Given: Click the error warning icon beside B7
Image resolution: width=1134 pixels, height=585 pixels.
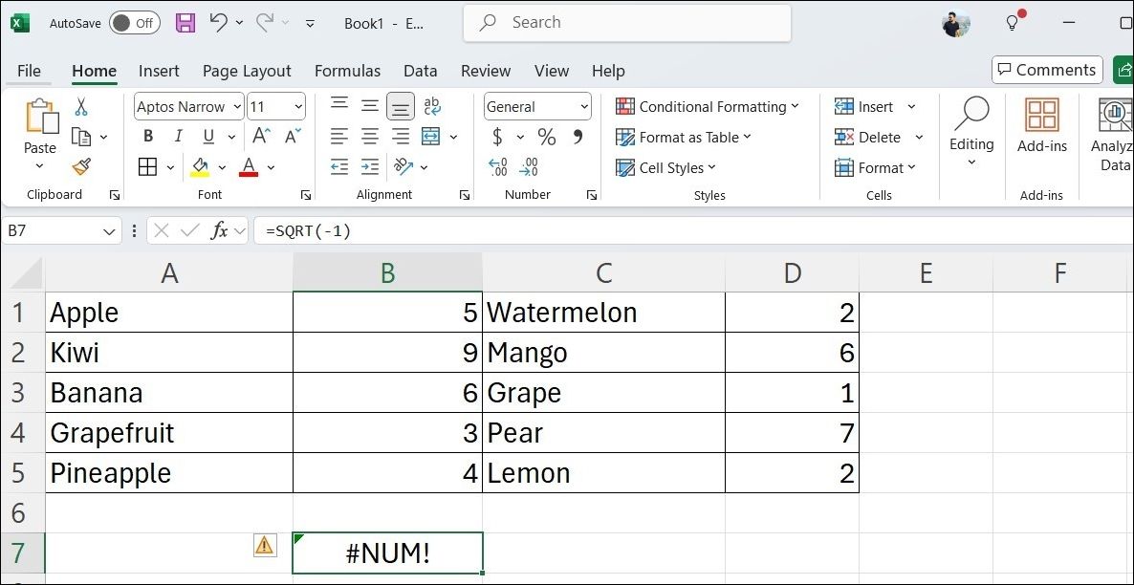Looking at the screenshot, I should click(x=264, y=545).
